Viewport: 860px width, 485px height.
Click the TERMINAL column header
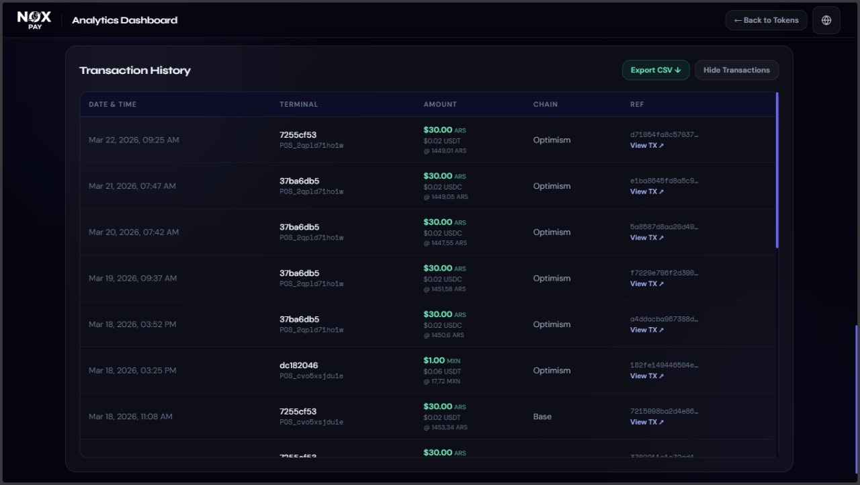pos(298,104)
